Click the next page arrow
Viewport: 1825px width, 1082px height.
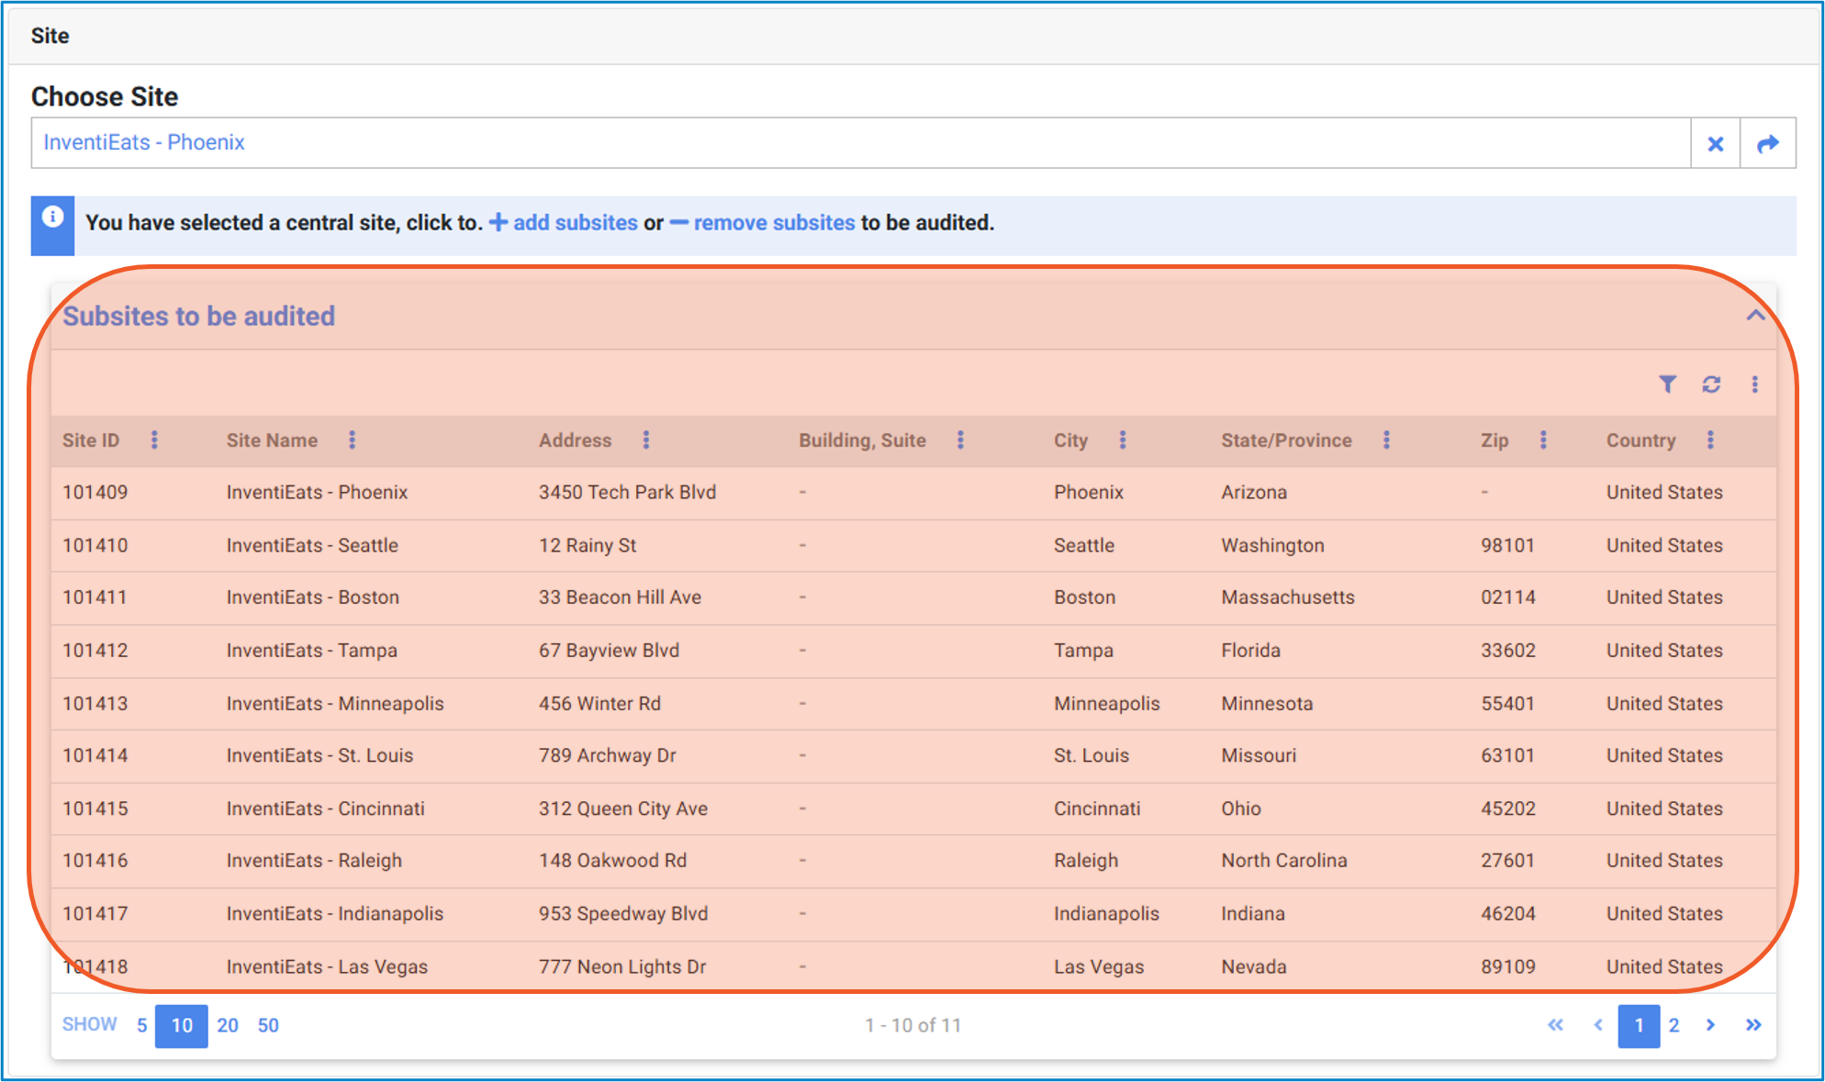(x=1710, y=1025)
